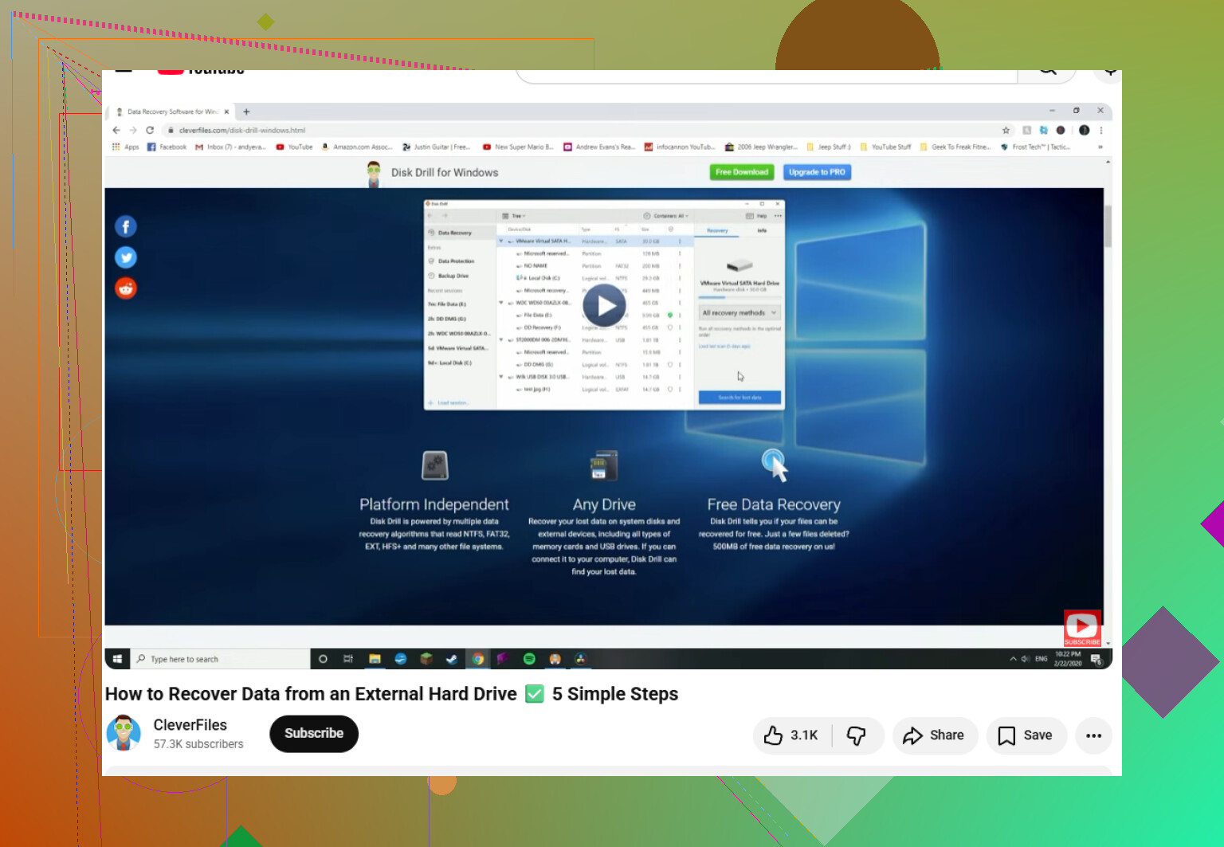Image resolution: width=1224 pixels, height=847 pixels.
Task: Play the video with center play button
Action: pos(604,305)
